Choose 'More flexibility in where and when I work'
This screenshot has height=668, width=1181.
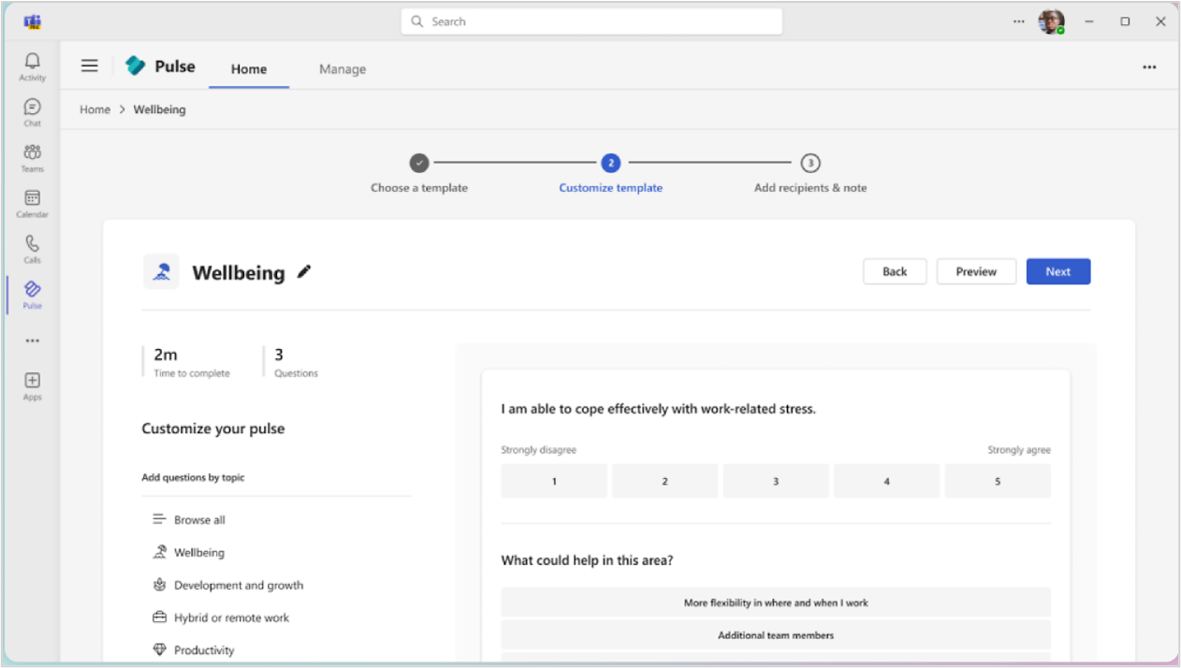776,602
